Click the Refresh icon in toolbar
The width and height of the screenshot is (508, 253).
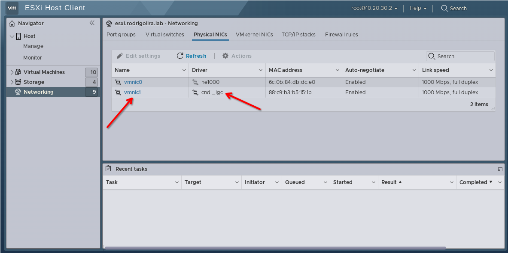coord(180,56)
